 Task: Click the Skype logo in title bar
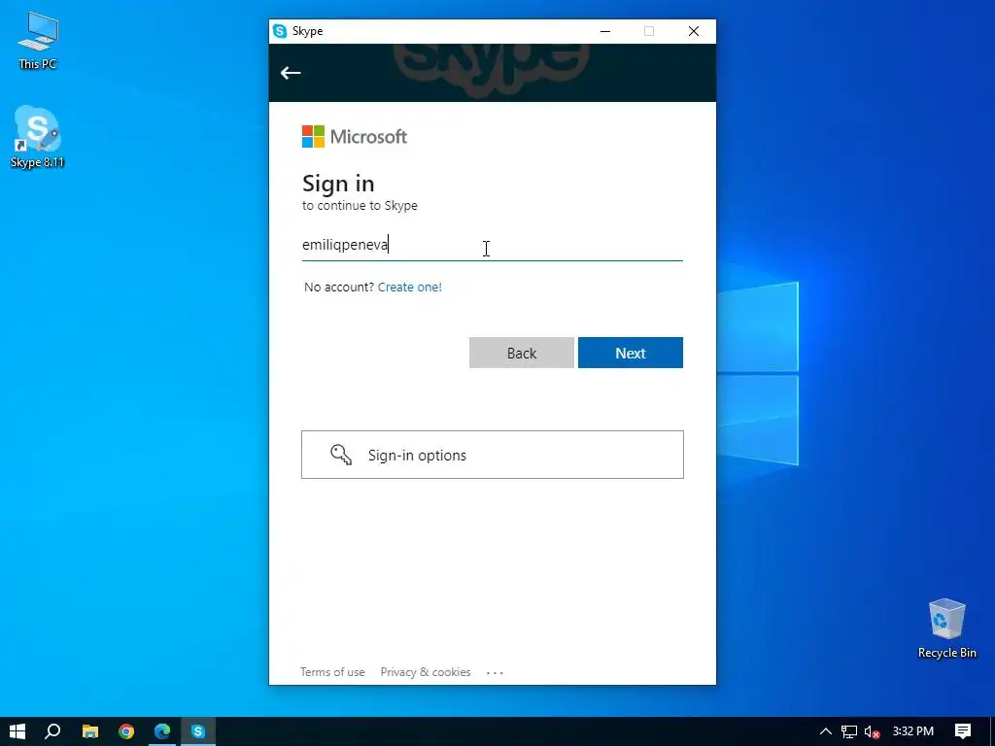pyautogui.click(x=279, y=31)
